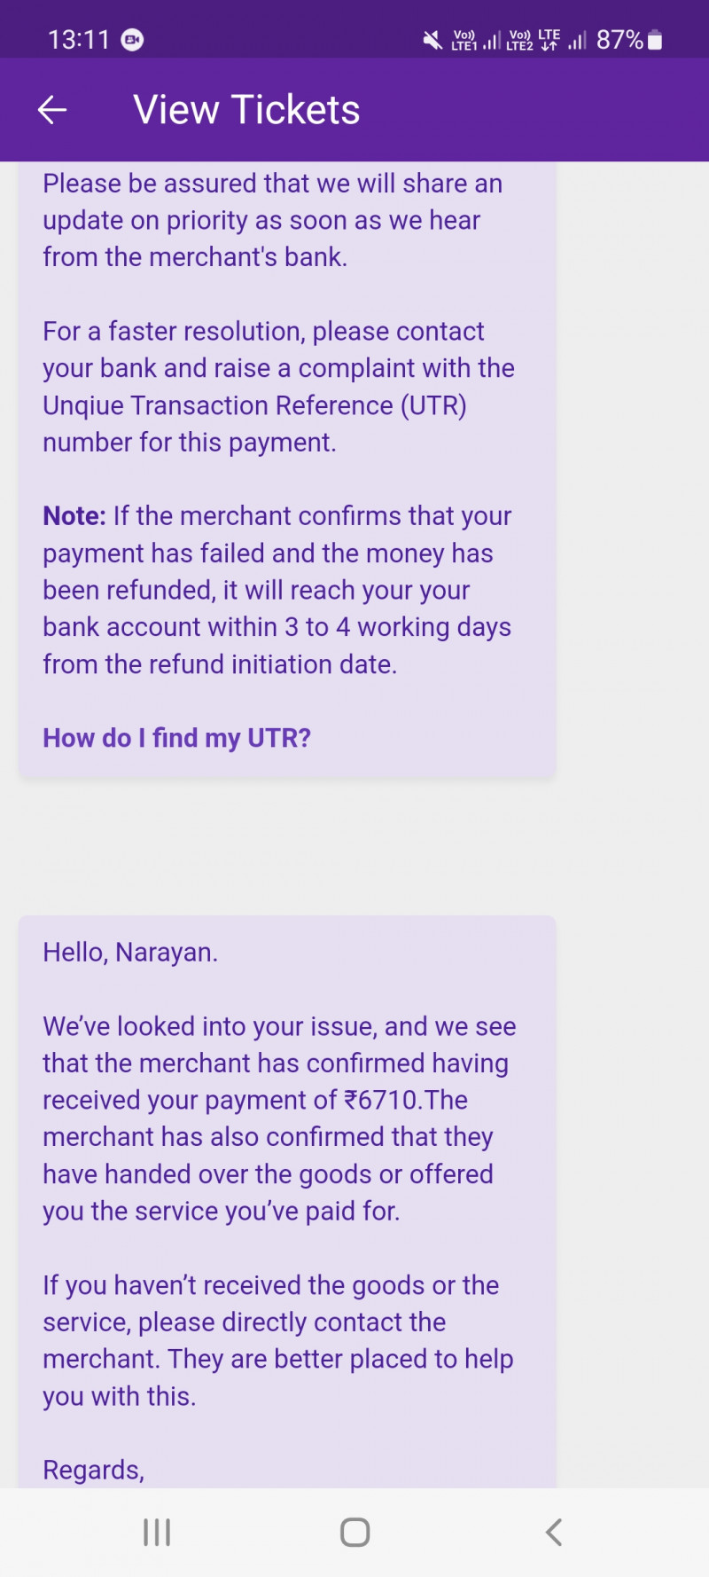709x1577 pixels.
Task: Tap the "For a faster resolution" paragraph
Action: pos(278,387)
